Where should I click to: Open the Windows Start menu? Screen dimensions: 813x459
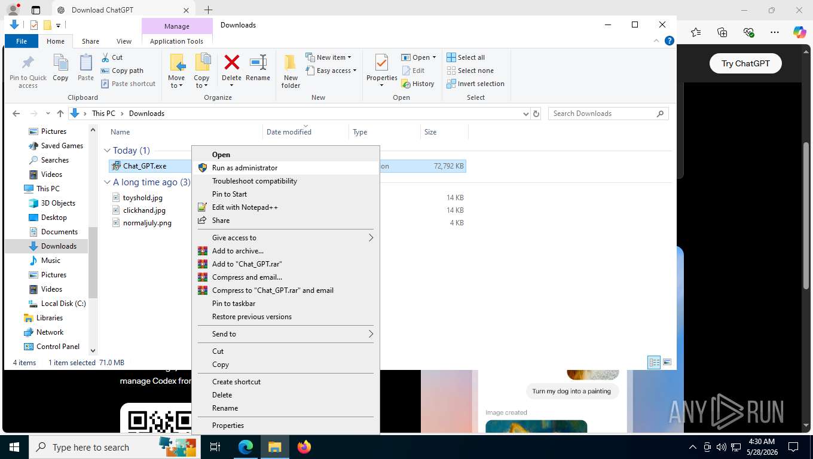click(x=14, y=447)
